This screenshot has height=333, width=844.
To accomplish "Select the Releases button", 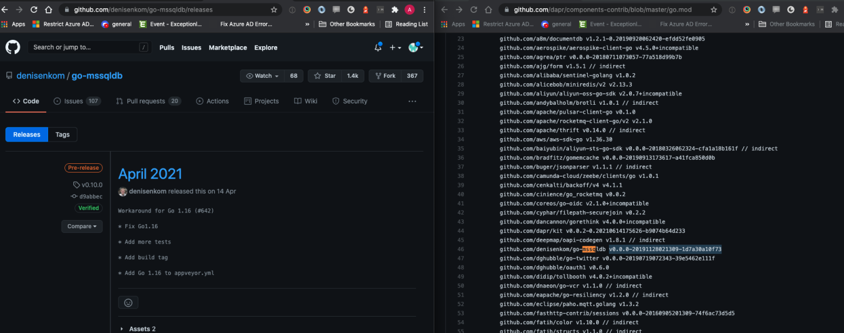I will [x=27, y=135].
